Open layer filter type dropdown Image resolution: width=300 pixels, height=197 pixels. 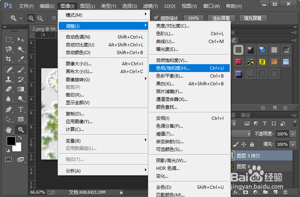coord(234,123)
